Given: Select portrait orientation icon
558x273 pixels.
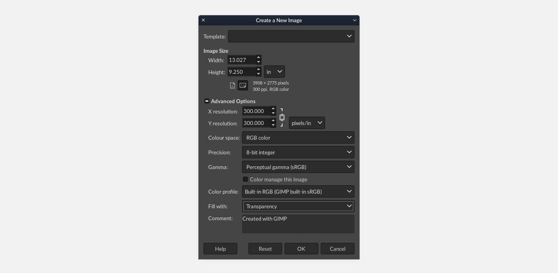Looking at the screenshot, I should pos(232,85).
